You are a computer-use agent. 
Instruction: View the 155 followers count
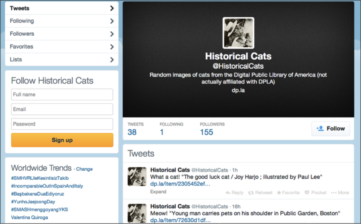coord(207,132)
